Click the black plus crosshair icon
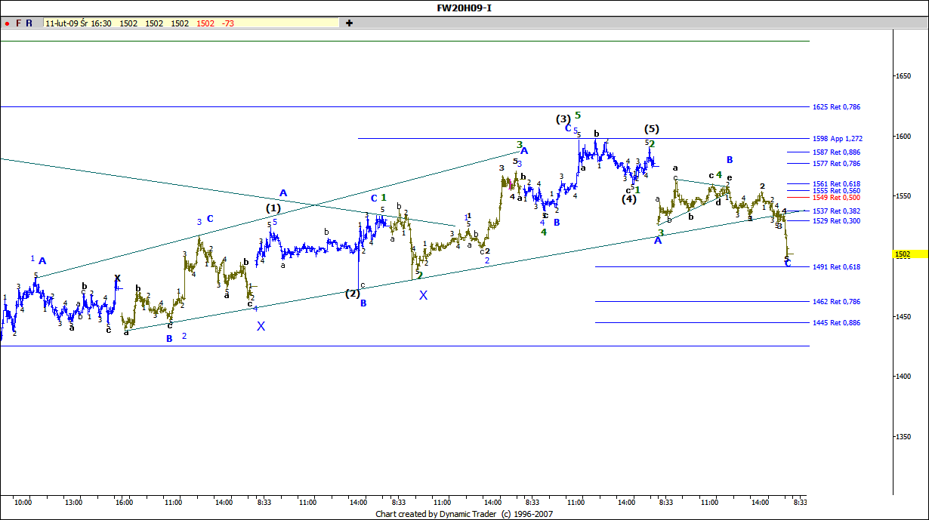Viewport: 929px width, 520px height. coord(349,23)
